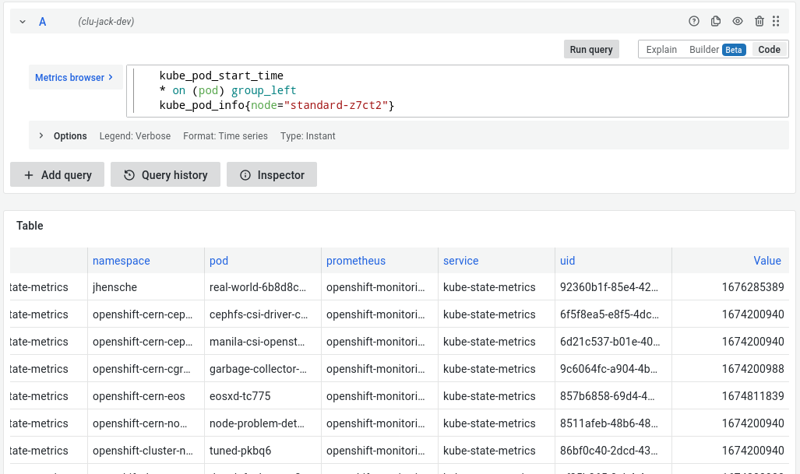Delete query A using the trash icon
This screenshot has width=800, height=474.
[759, 22]
